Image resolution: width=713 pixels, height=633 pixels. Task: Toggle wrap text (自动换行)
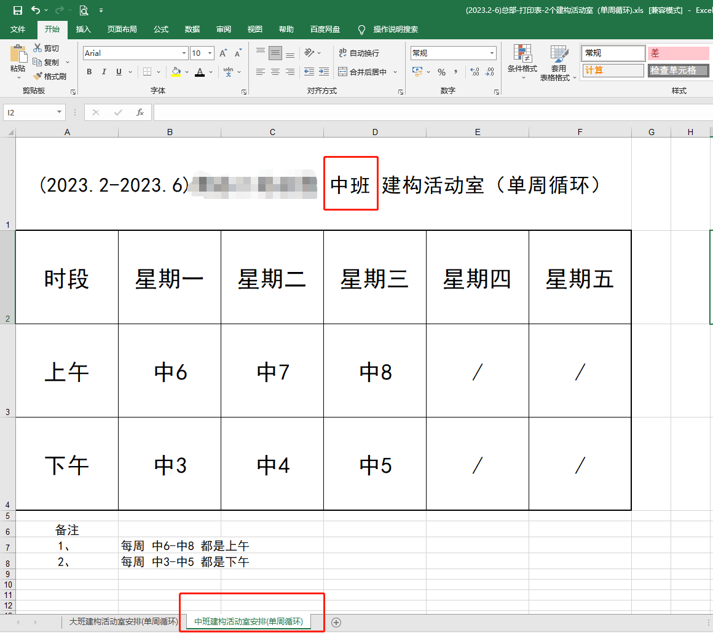pyautogui.click(x=359, y=53)
